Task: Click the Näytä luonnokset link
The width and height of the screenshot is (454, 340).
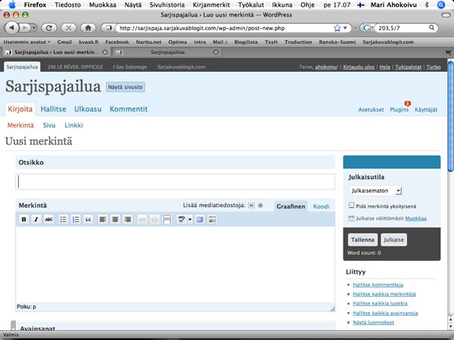Action: click(373, 323)
